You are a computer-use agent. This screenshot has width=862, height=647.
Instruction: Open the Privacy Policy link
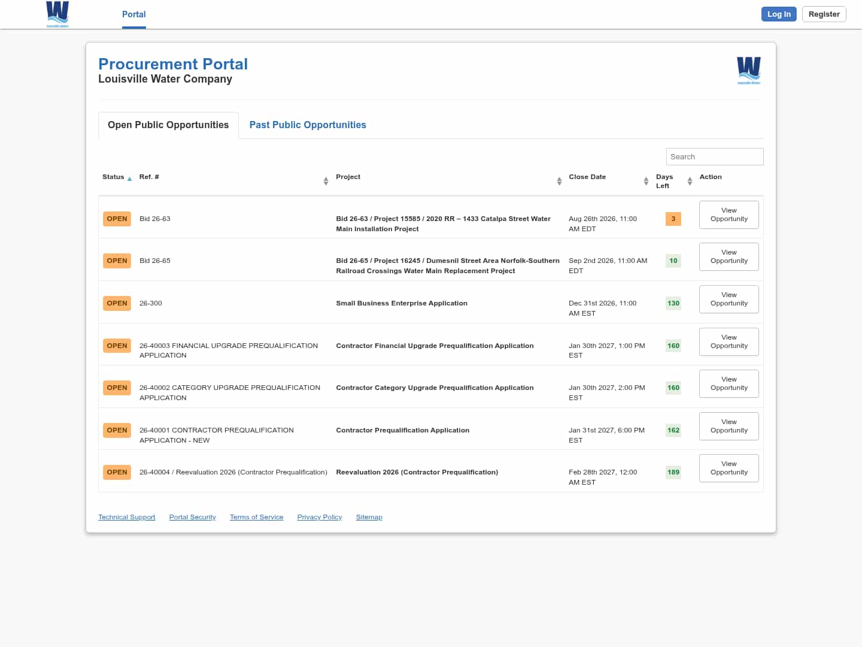320,517
